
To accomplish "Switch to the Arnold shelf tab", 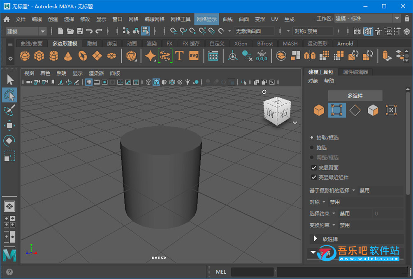I will 345,43.
